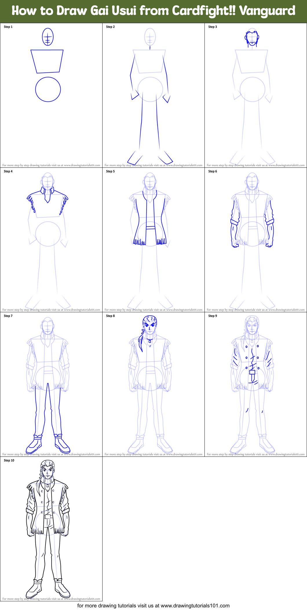Click the 'How to Draw Gai Usui' title
Image resolution: width=307 pixels, height=610 pixels.
point(153,11)
